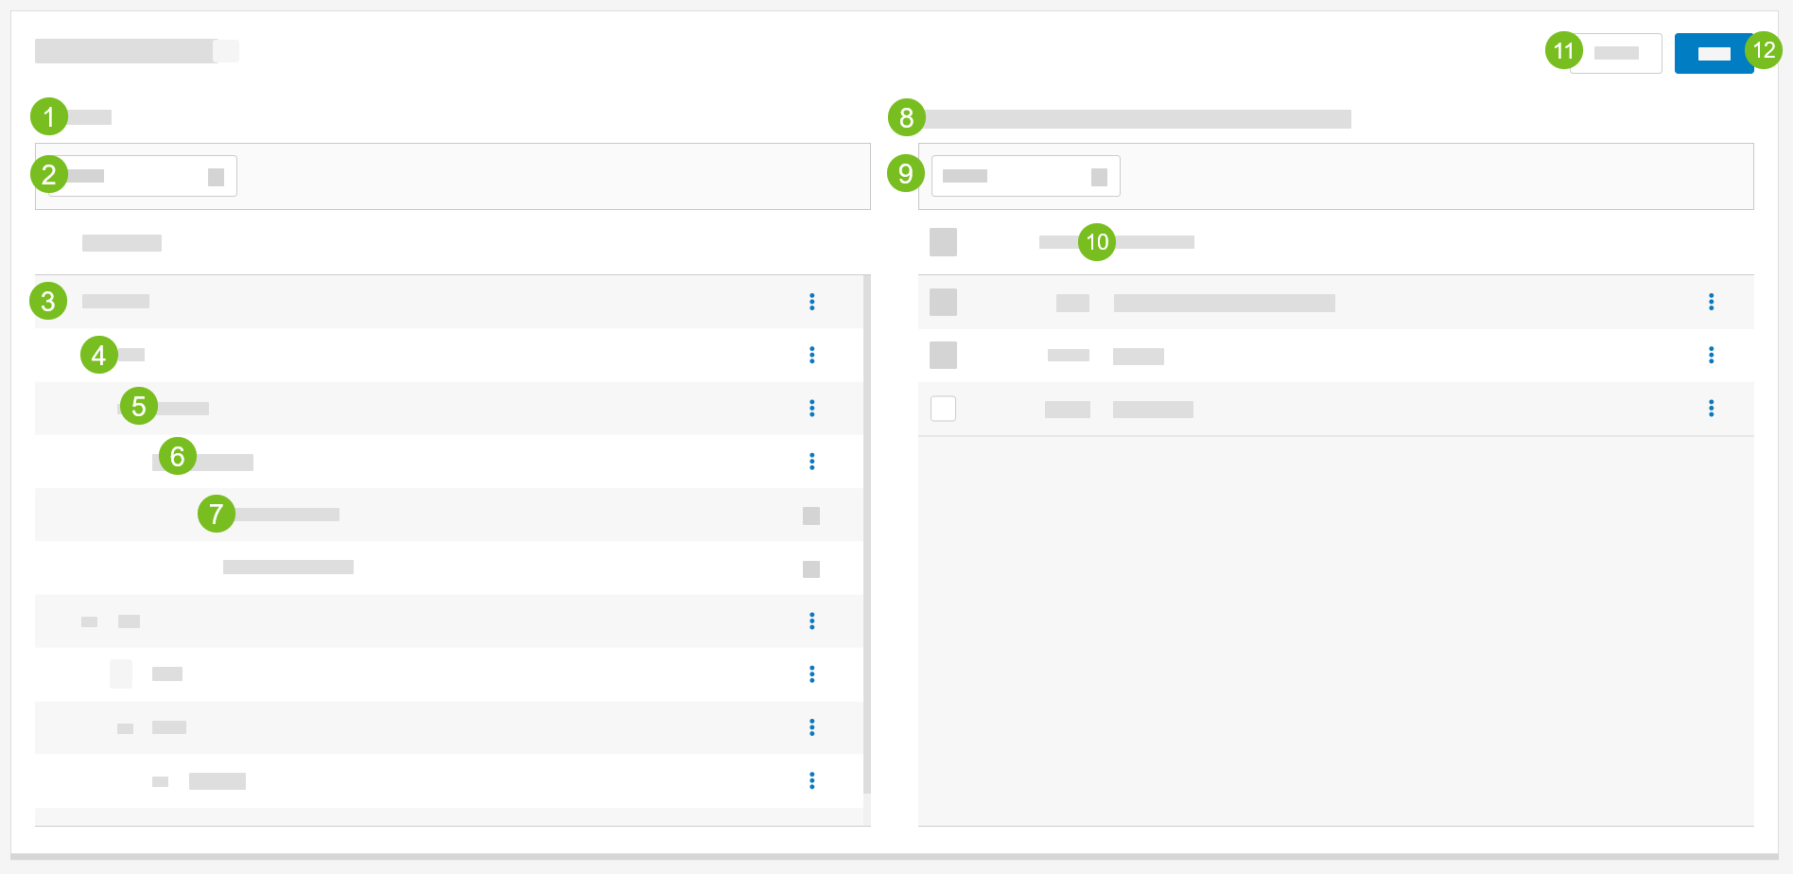This screenshot has height=874, width=1793.
Task: Open the kebab menu for row marked 6
Action: (811, 461)
